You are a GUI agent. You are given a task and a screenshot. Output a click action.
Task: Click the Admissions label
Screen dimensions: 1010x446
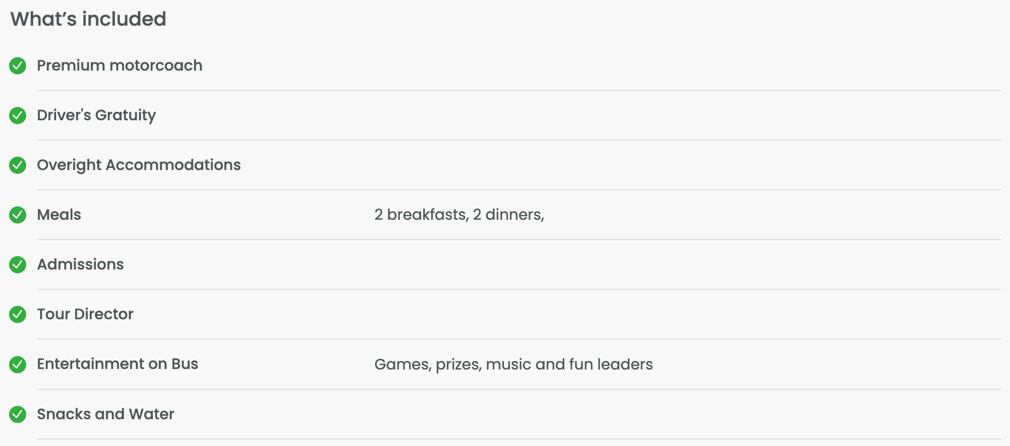[80, 264]
